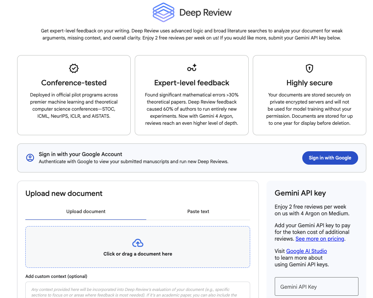Click 'Enjoy 2 free reviews per week' sidebar text
This screenshot has width=373, height=298.
click(312, 210)
